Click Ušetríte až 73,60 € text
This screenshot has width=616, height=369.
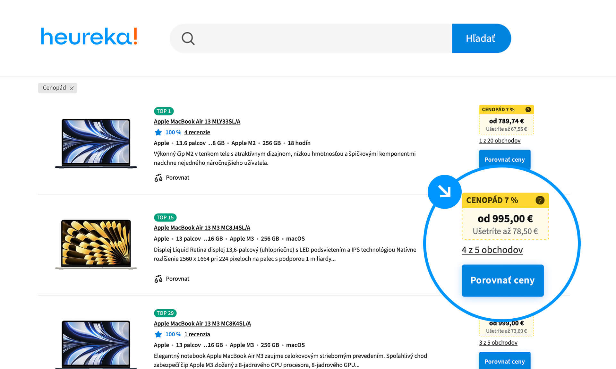coord(506,331)
